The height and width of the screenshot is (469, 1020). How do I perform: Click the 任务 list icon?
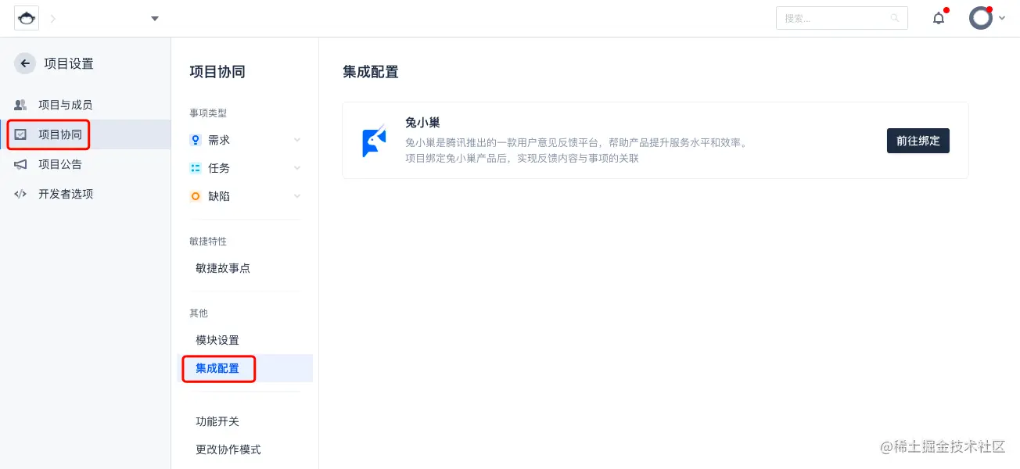click(196, 168)
